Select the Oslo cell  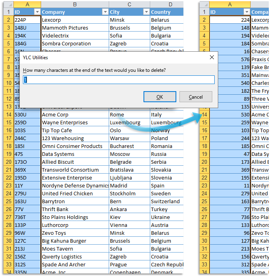pos(129,130)
